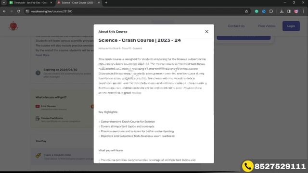Image resolution: width=308 pixels, height=173 pixels.
Task: Close the Science Crash Course tab
Action: pos(99,3)
